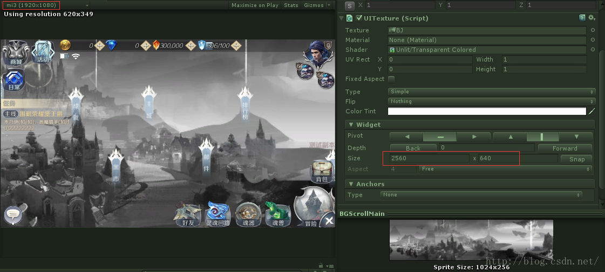Click the BGScrollMain preview thumbnail
The width and height of the screenshot is (605, 272).
click(x=471, y=240)
